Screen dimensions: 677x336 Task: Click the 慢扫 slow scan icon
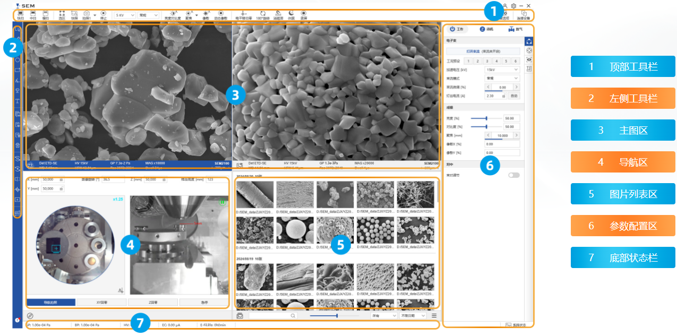[46, 13]
